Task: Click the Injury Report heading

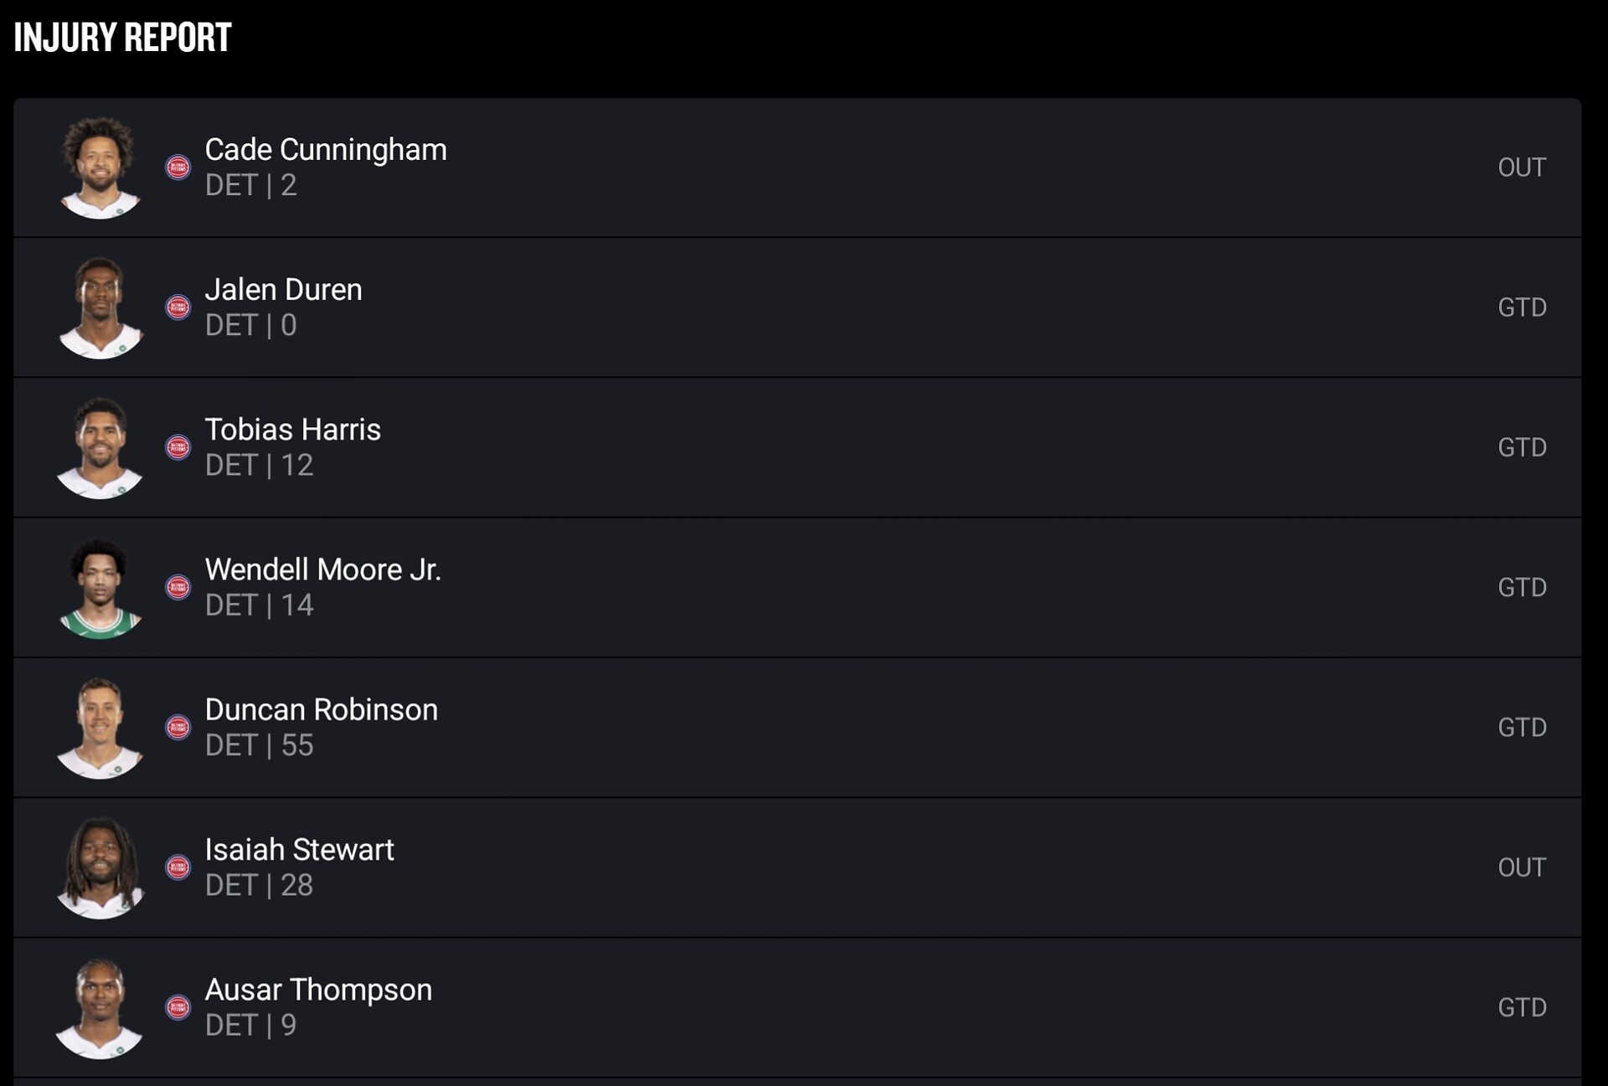Action: point(122,38)
